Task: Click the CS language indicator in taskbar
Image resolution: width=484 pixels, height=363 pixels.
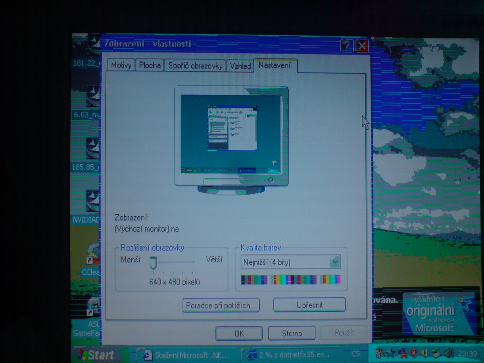Action: tap(355, 354)
